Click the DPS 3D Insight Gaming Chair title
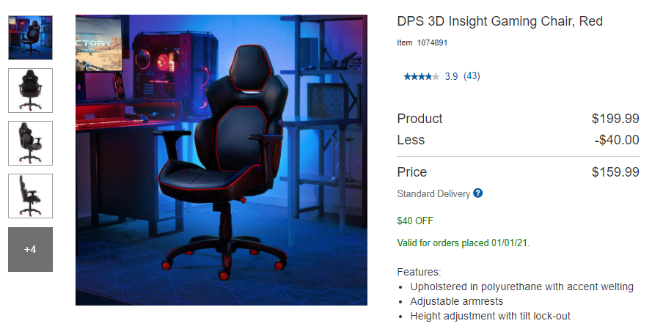The width and height of the screenshot is (663, 329). tap(499, 21)
